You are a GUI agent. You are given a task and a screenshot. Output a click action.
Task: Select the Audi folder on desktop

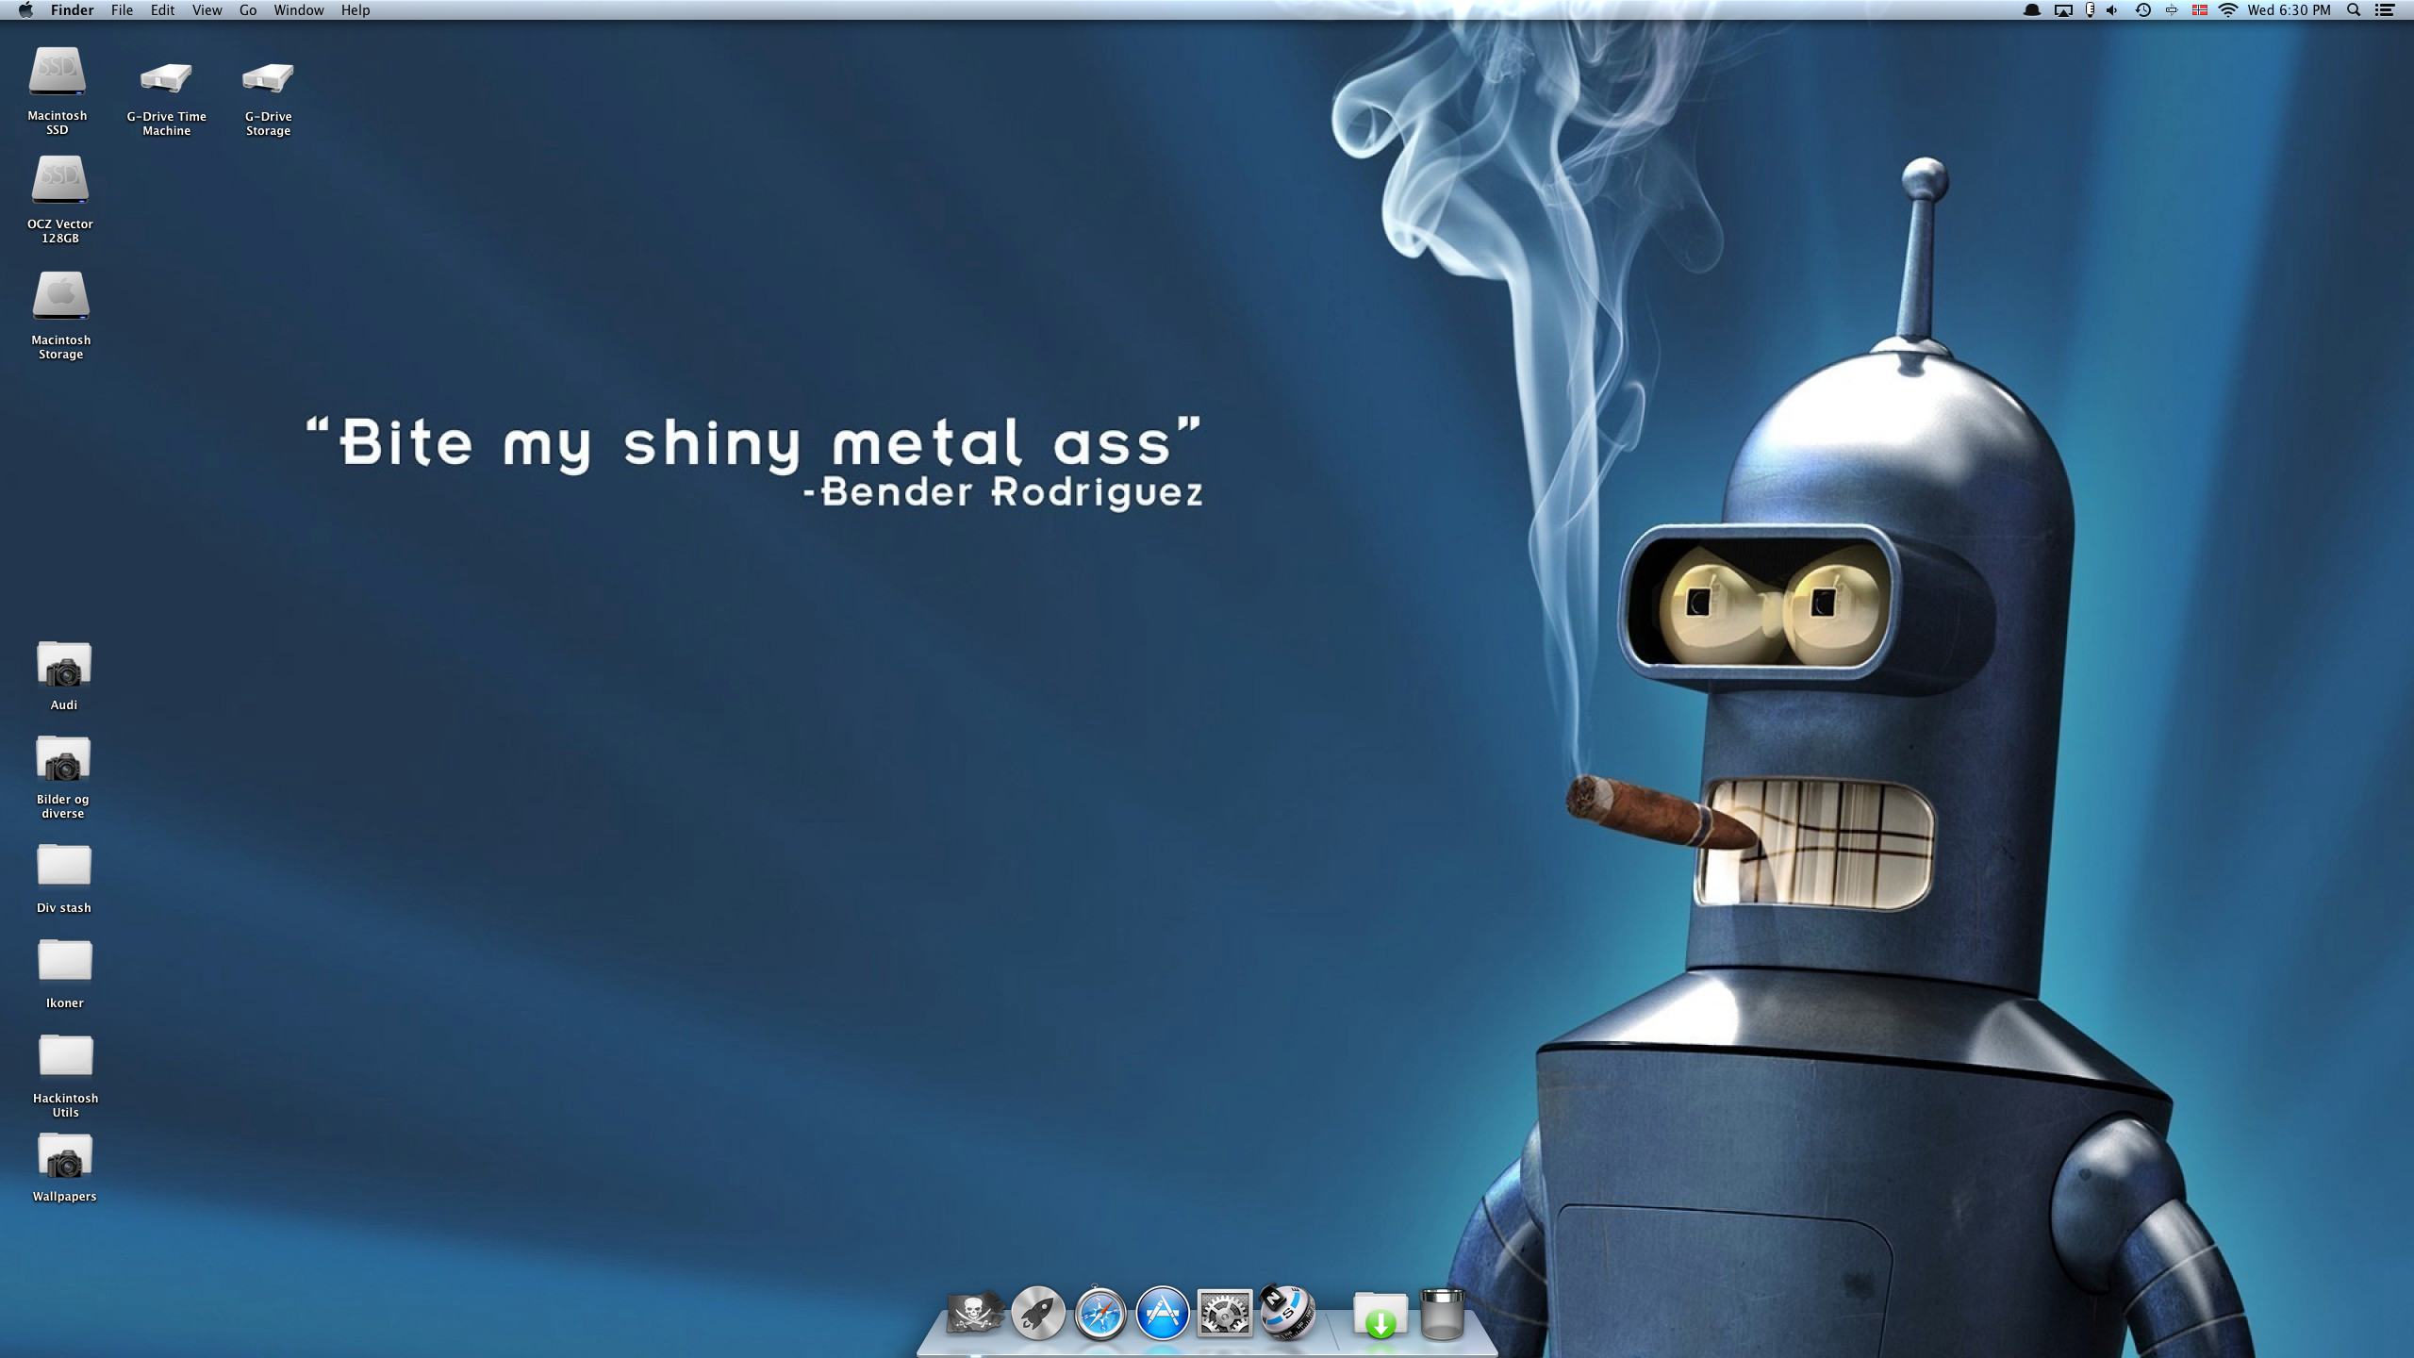pos(64,665)
